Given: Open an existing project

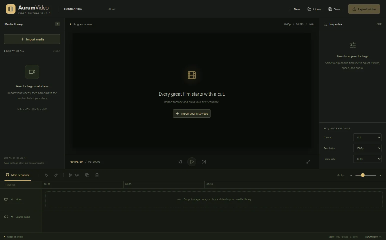Looking at the screenshot, I should (x=314, y=9).
